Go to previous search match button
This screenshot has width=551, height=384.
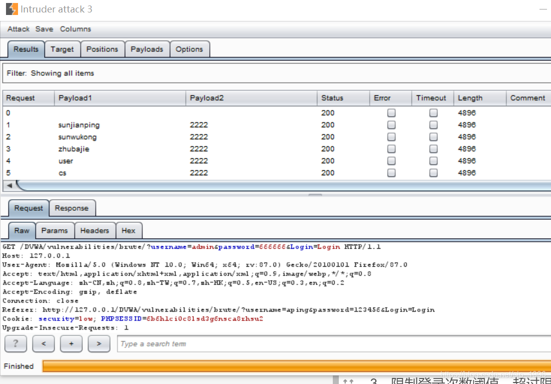coord(43,344)
